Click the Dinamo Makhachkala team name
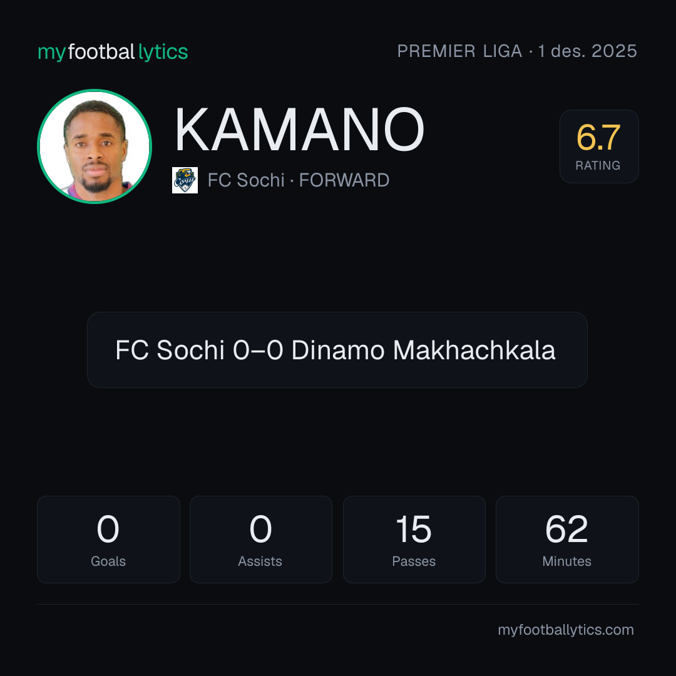Viewport: 676px width, 676px height. coord(423,350)
